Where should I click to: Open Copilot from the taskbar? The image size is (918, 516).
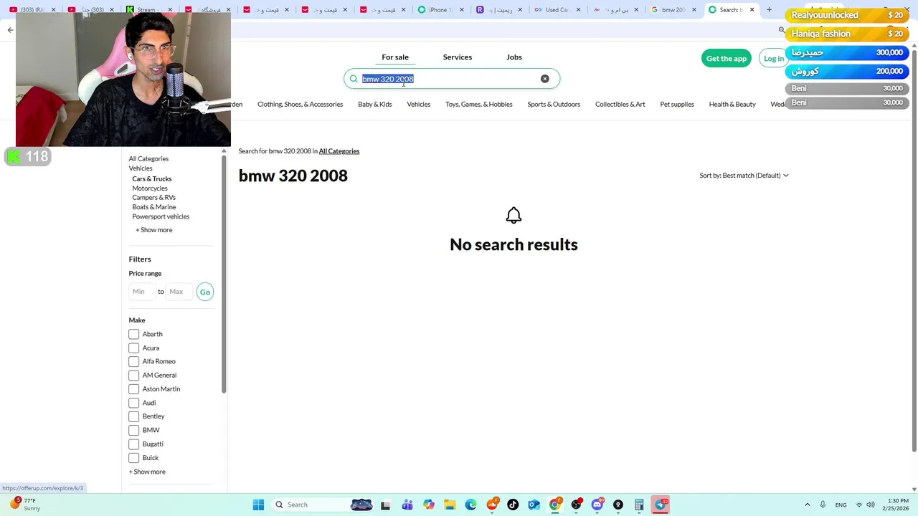click(429, 505)
